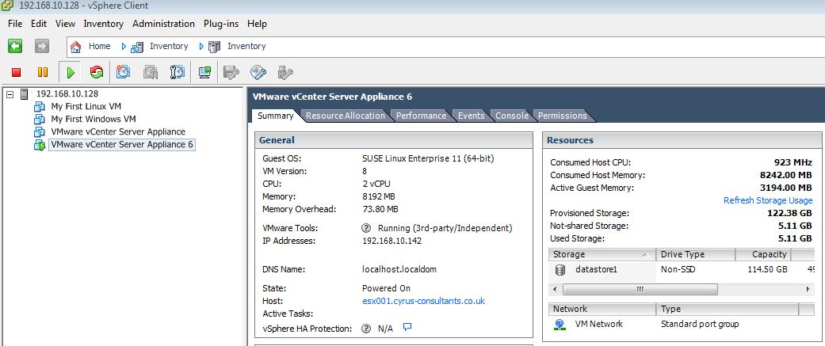Click the green Power On button
Image resolution: width=825 pixels, height=346 pixels.
[x=70, y=72]
